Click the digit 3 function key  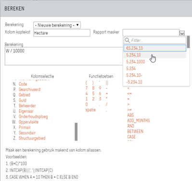(100, 99)
